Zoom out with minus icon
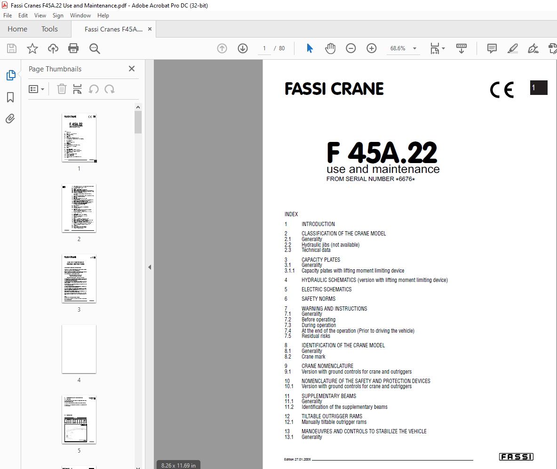 pos(350,48)
